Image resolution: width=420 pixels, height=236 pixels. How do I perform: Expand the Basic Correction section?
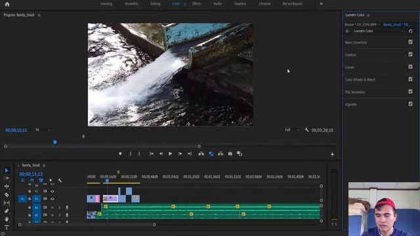pyautogui.click(x=356, y=43)
